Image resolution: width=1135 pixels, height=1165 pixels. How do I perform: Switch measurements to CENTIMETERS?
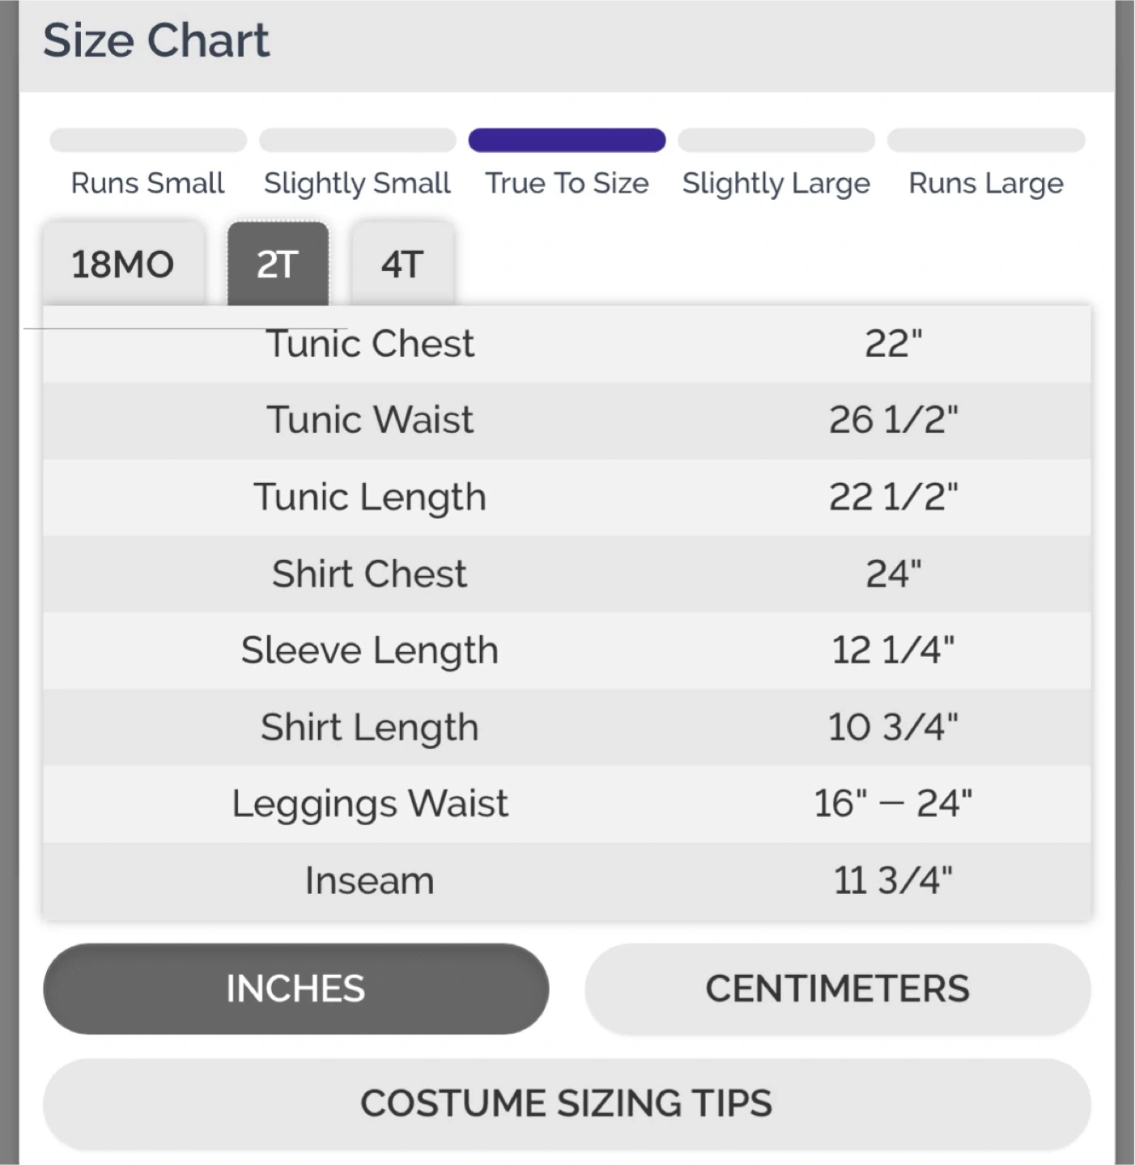(837, 989)
